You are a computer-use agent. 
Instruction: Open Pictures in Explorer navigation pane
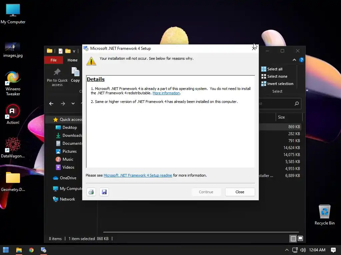(x=66, y=151)
